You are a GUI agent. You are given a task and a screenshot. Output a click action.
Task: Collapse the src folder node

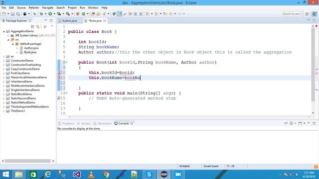point(8,40)
